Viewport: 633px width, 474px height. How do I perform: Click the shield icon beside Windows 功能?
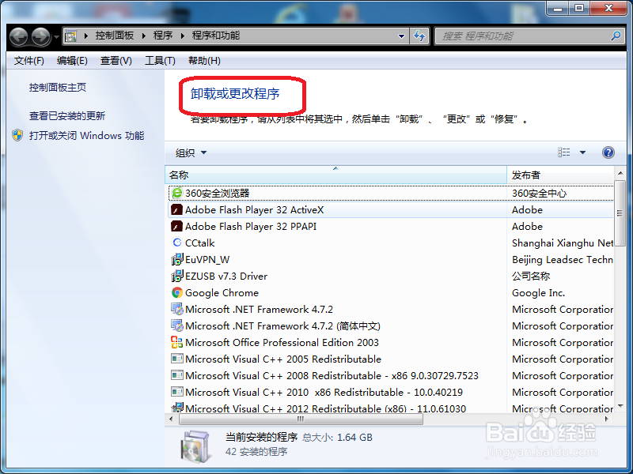pyautogui.click(x=17, y=135)
